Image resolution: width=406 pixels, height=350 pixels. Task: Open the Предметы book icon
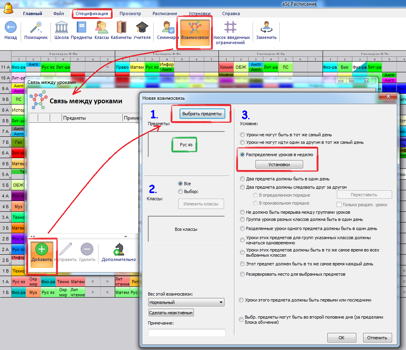tap(81, 27)
